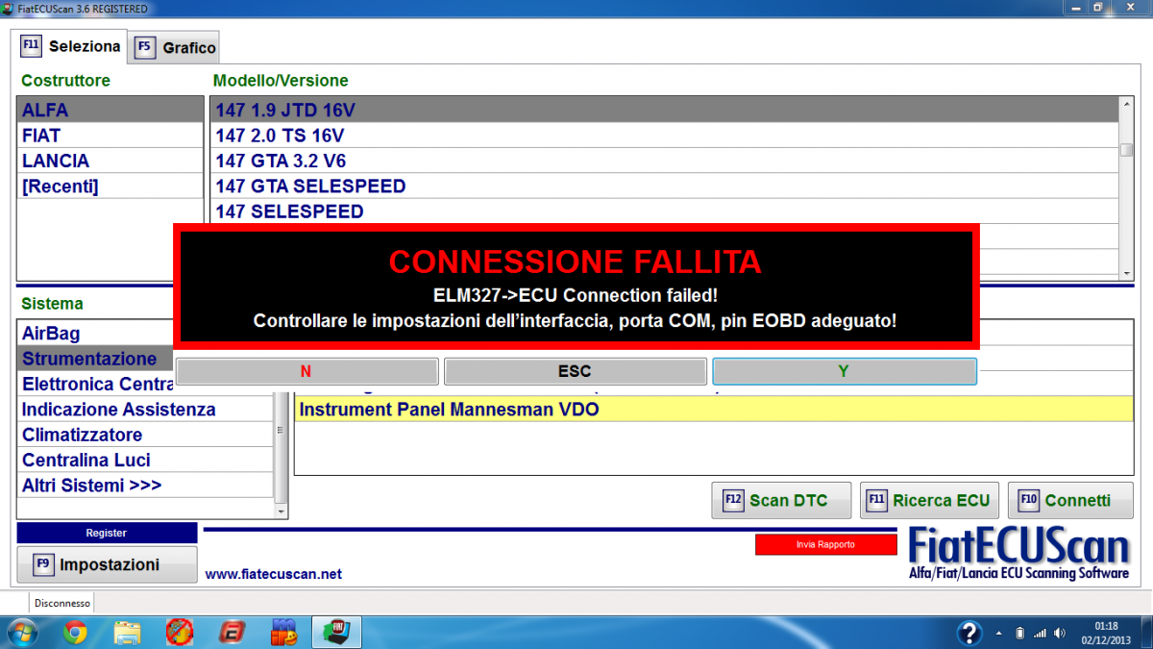Select Centralina Luci system
Image resolution: width=1153 pixels, height=649 pixels.
tap(145, 460)
